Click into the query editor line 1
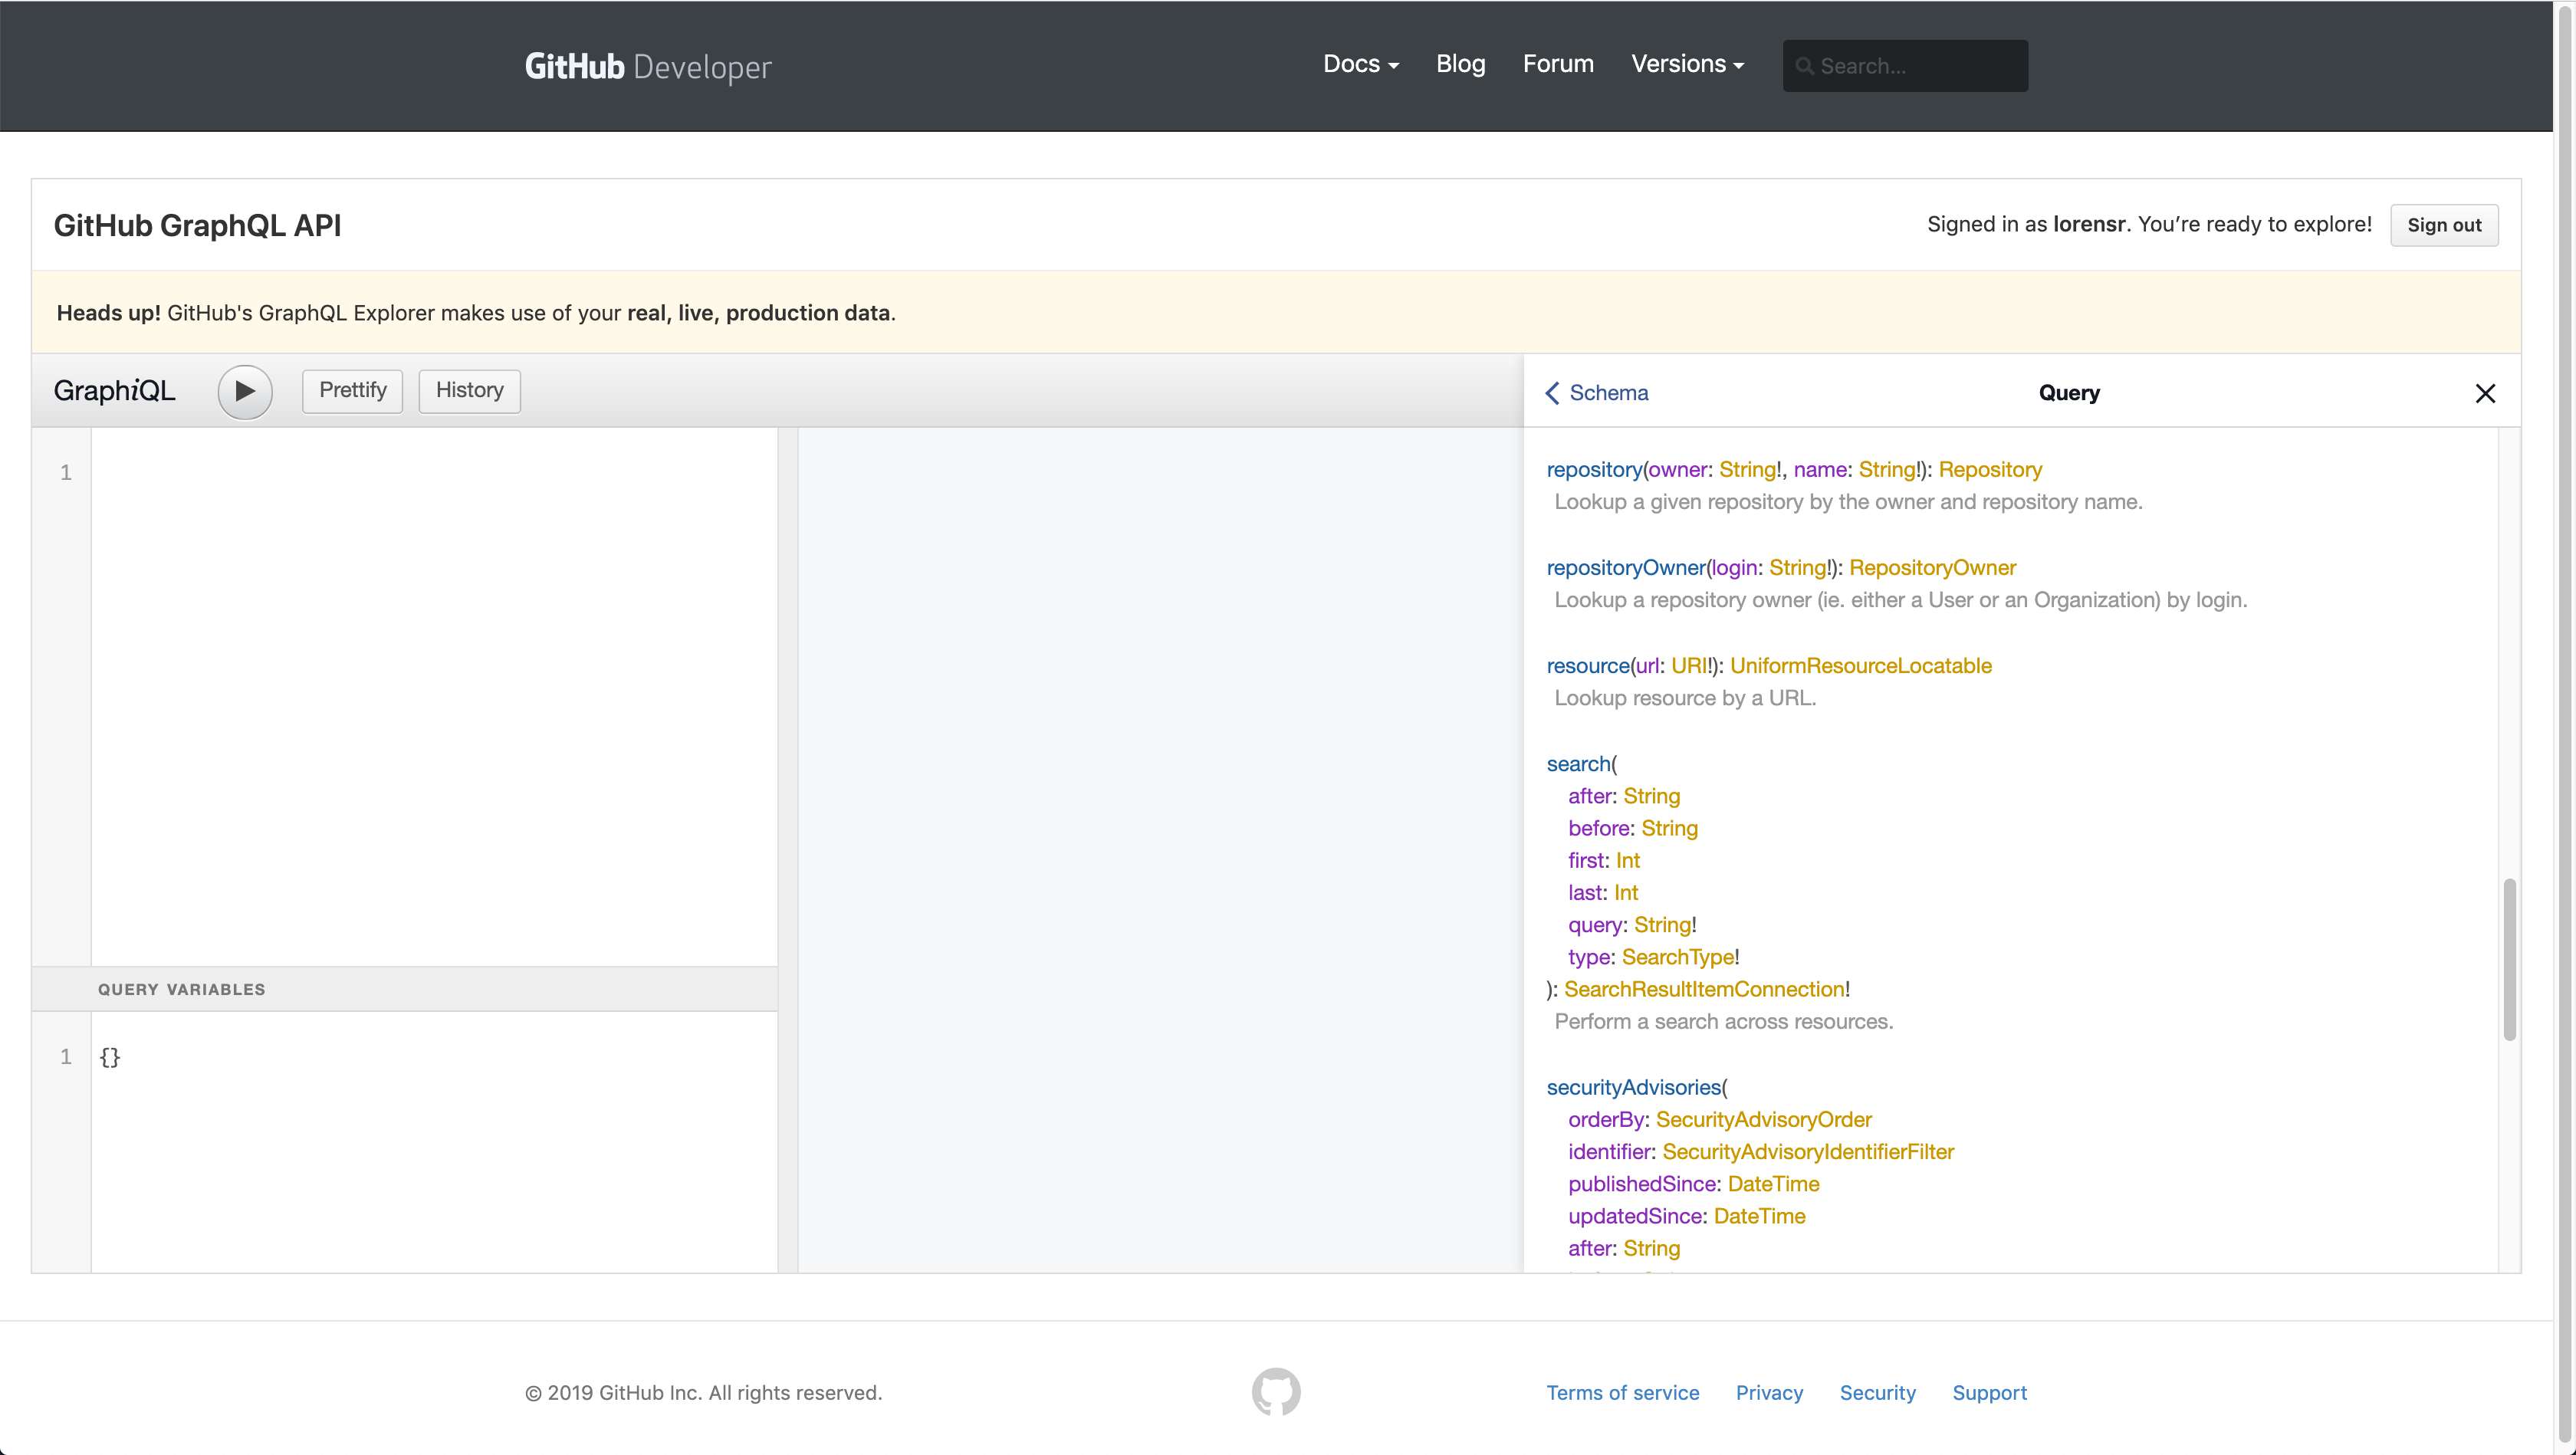Image resolution: width=2576 pixels, height=1455 pixels. [x=434, y=472]
